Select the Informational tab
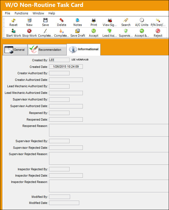This screenshot has height=210, width=169. [83, 49]
